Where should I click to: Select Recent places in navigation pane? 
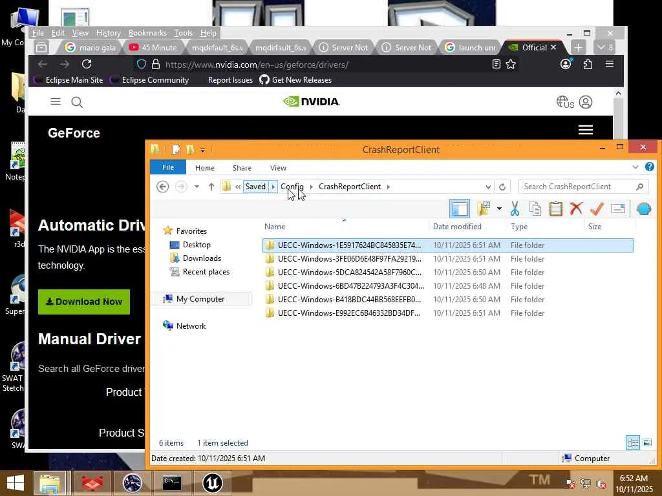(x=206, y=272)
